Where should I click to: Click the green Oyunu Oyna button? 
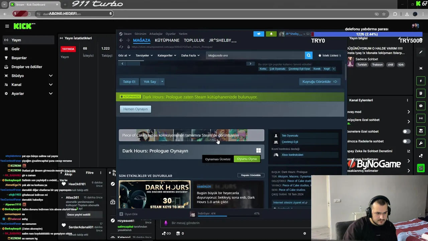pos(247,159)
